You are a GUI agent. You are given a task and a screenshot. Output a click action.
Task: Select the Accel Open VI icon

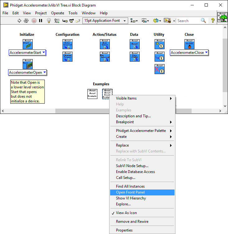28,64
